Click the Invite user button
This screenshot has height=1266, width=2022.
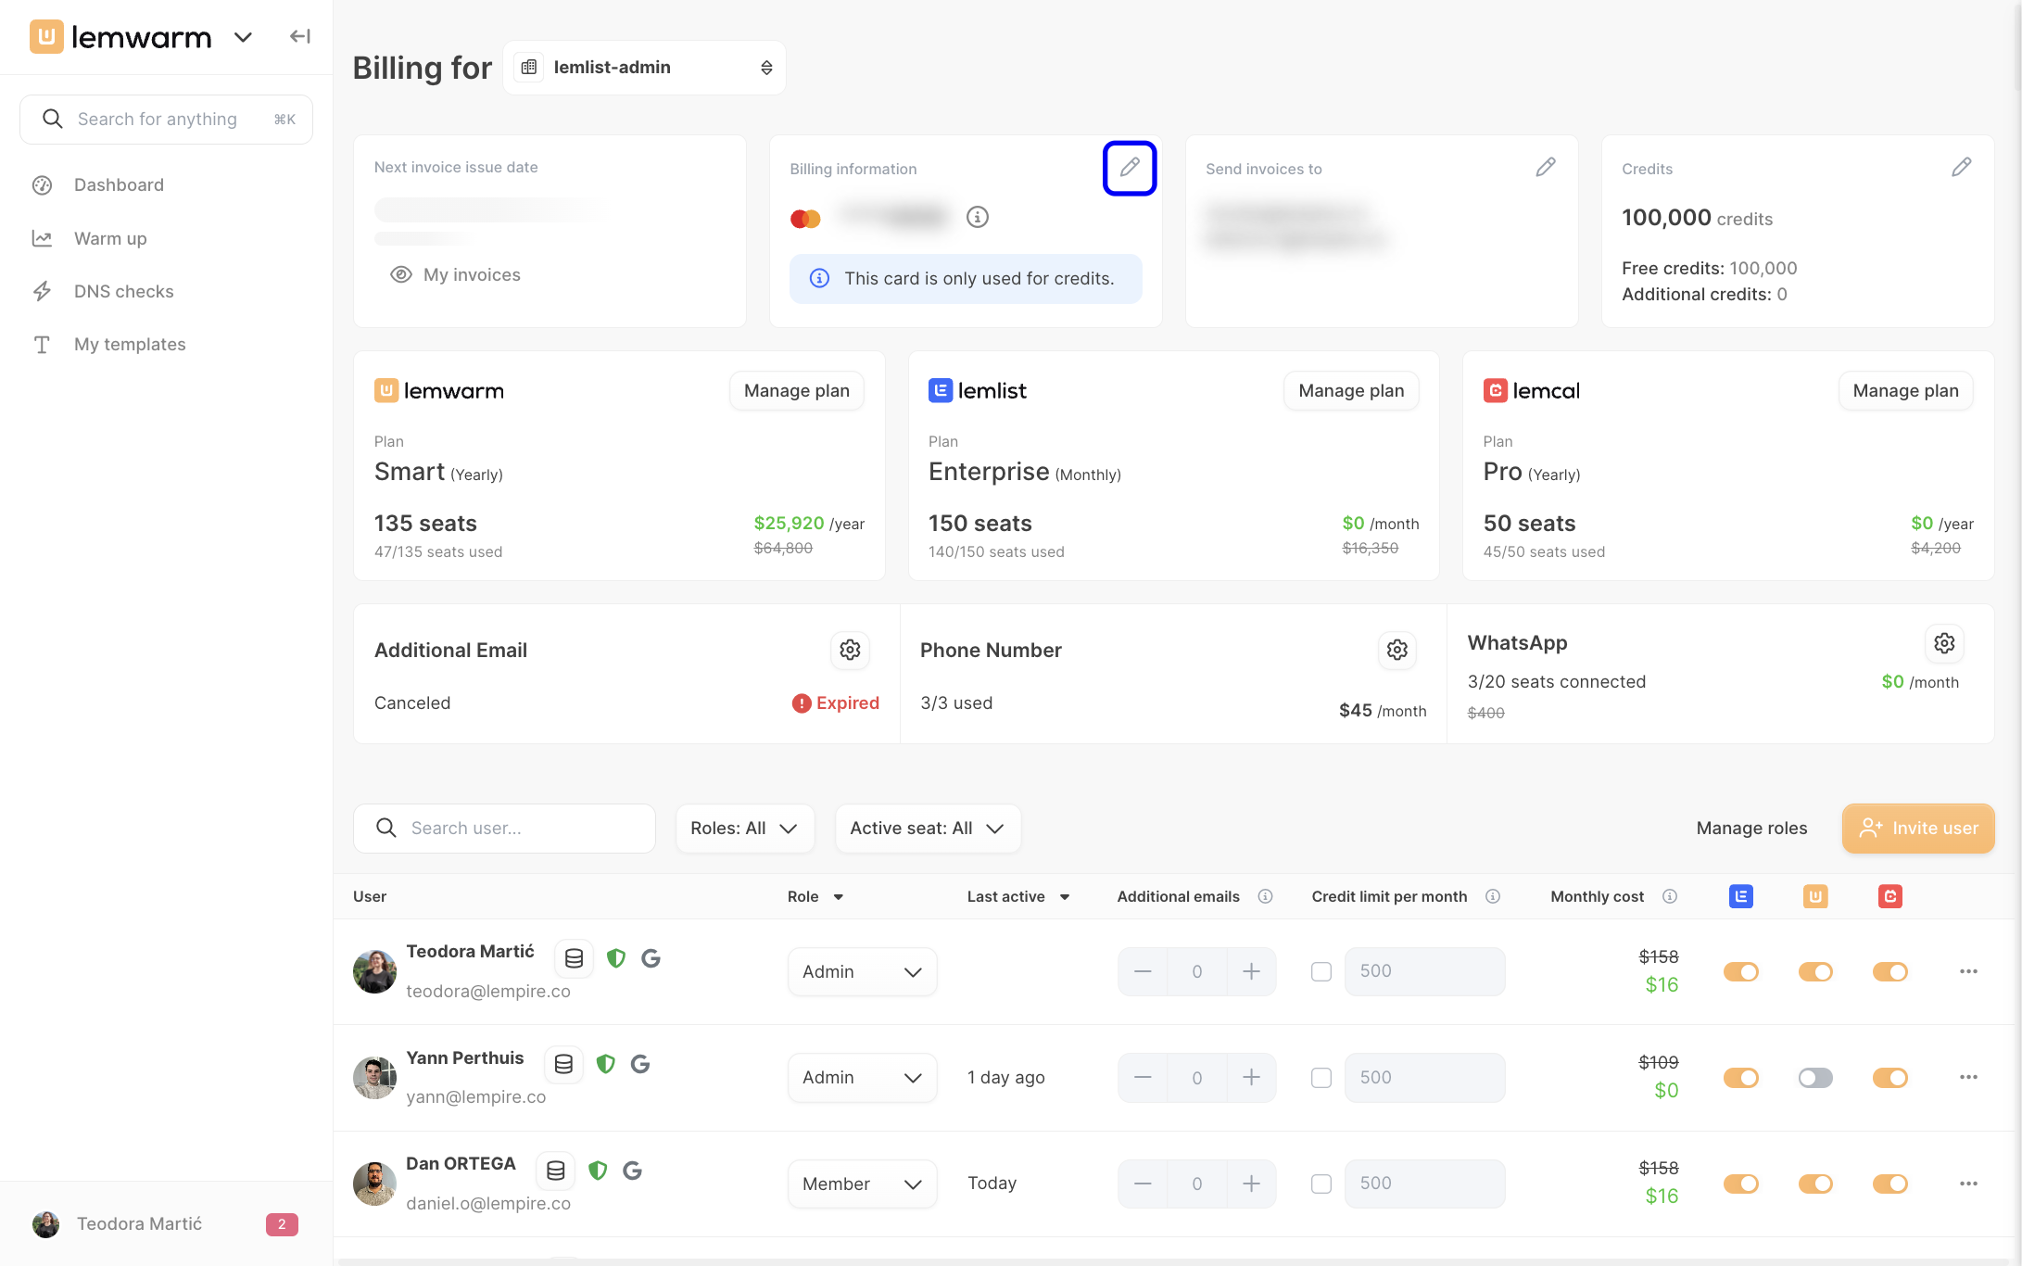coord(1918,829)
